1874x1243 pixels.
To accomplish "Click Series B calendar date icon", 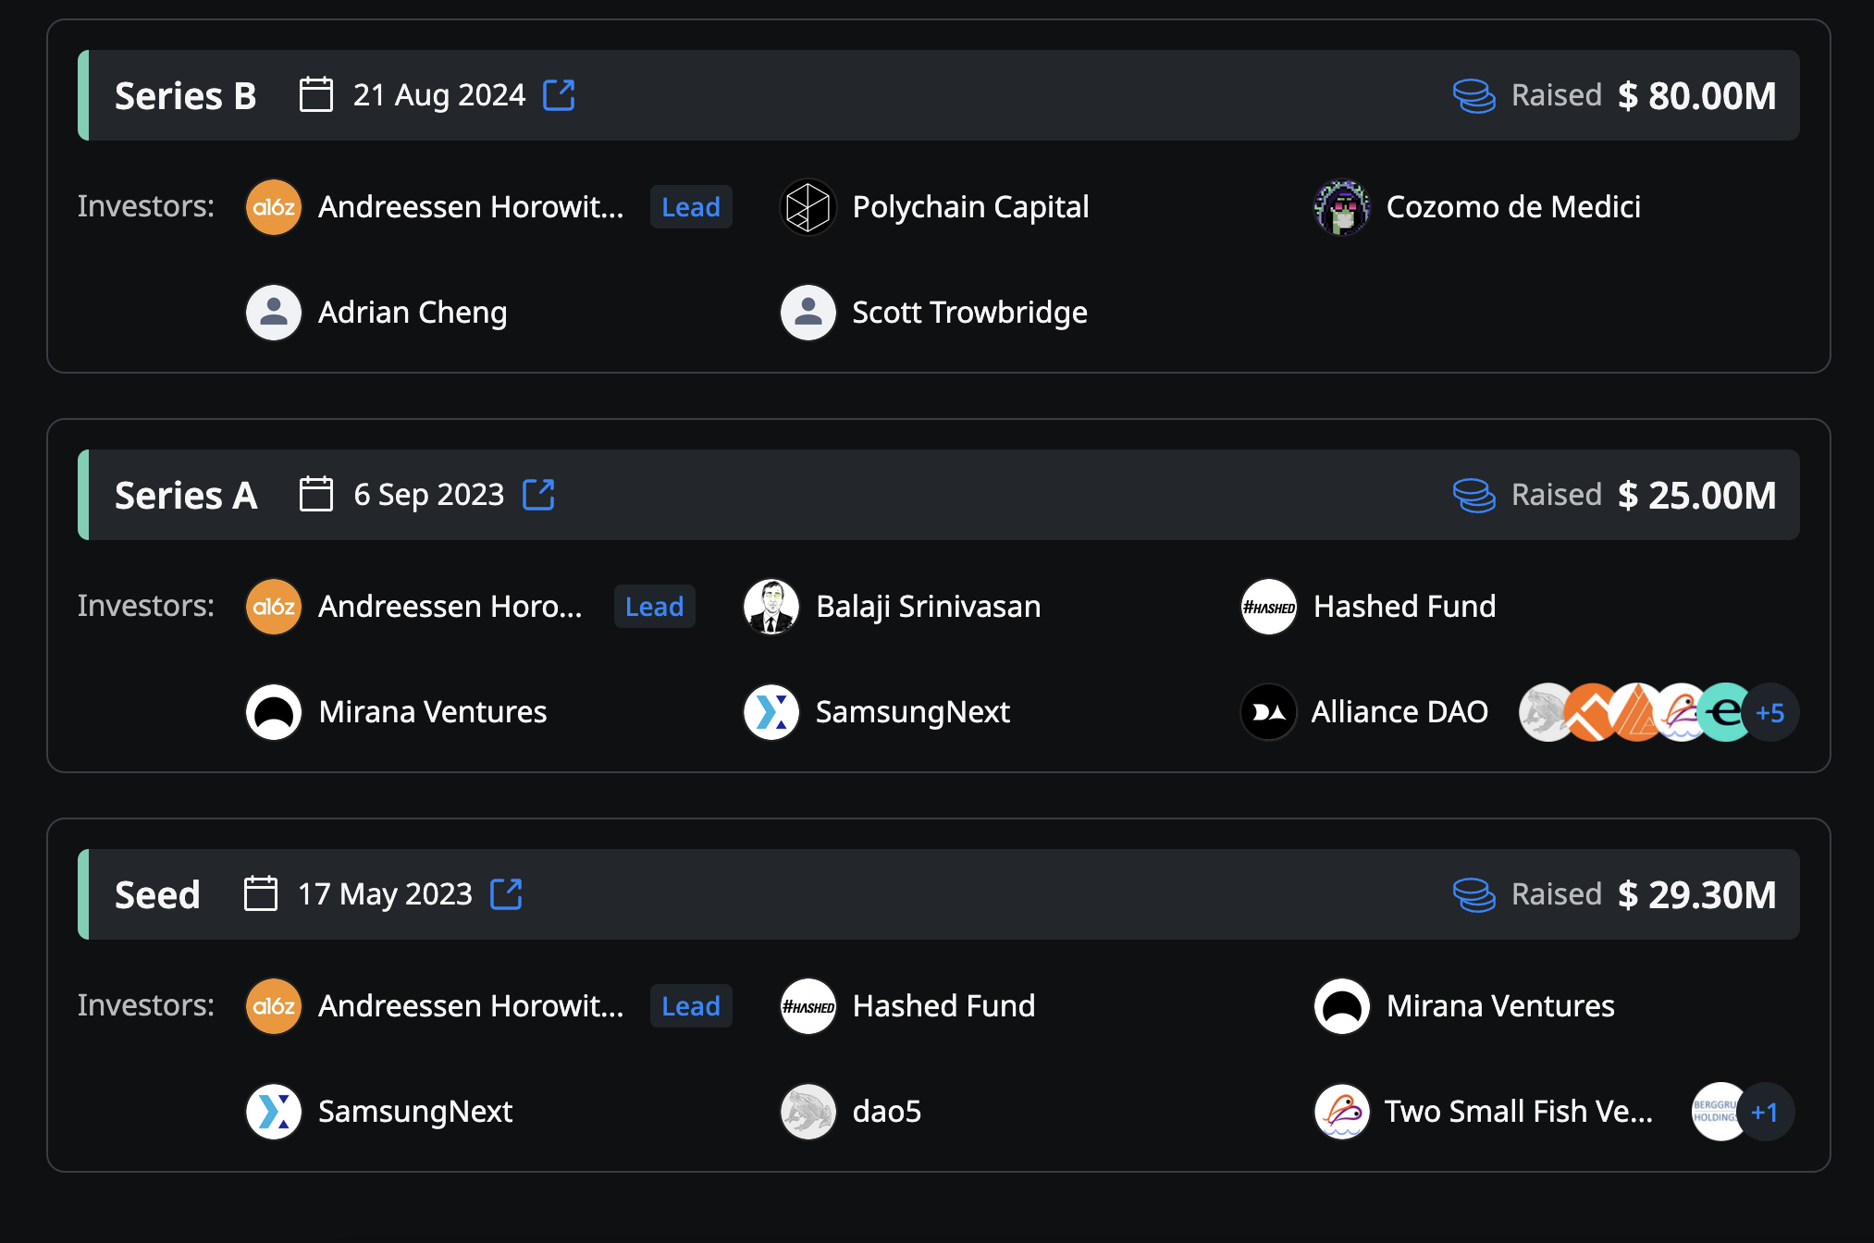I will point(316,95).
